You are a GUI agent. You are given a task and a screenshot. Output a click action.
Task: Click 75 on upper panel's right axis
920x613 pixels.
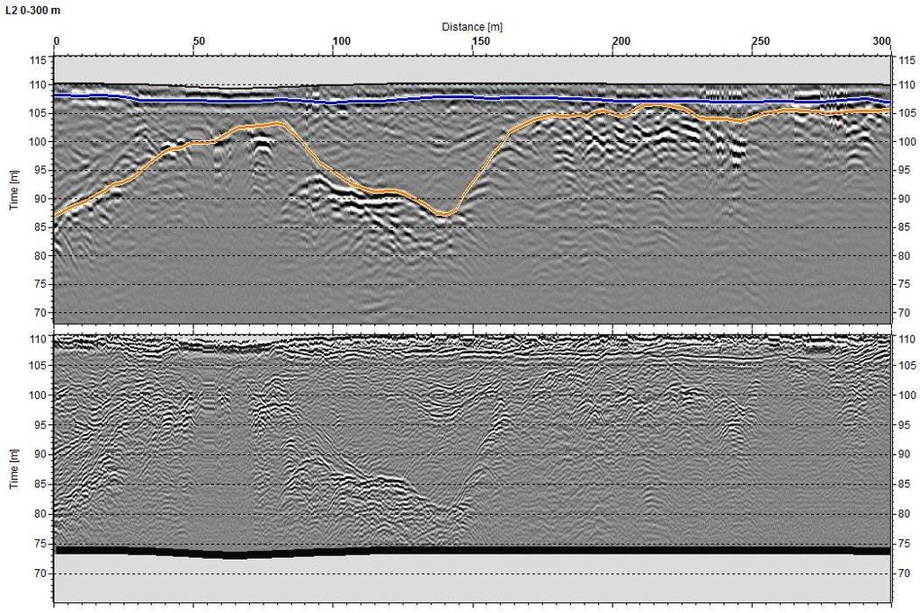point(904,284)
